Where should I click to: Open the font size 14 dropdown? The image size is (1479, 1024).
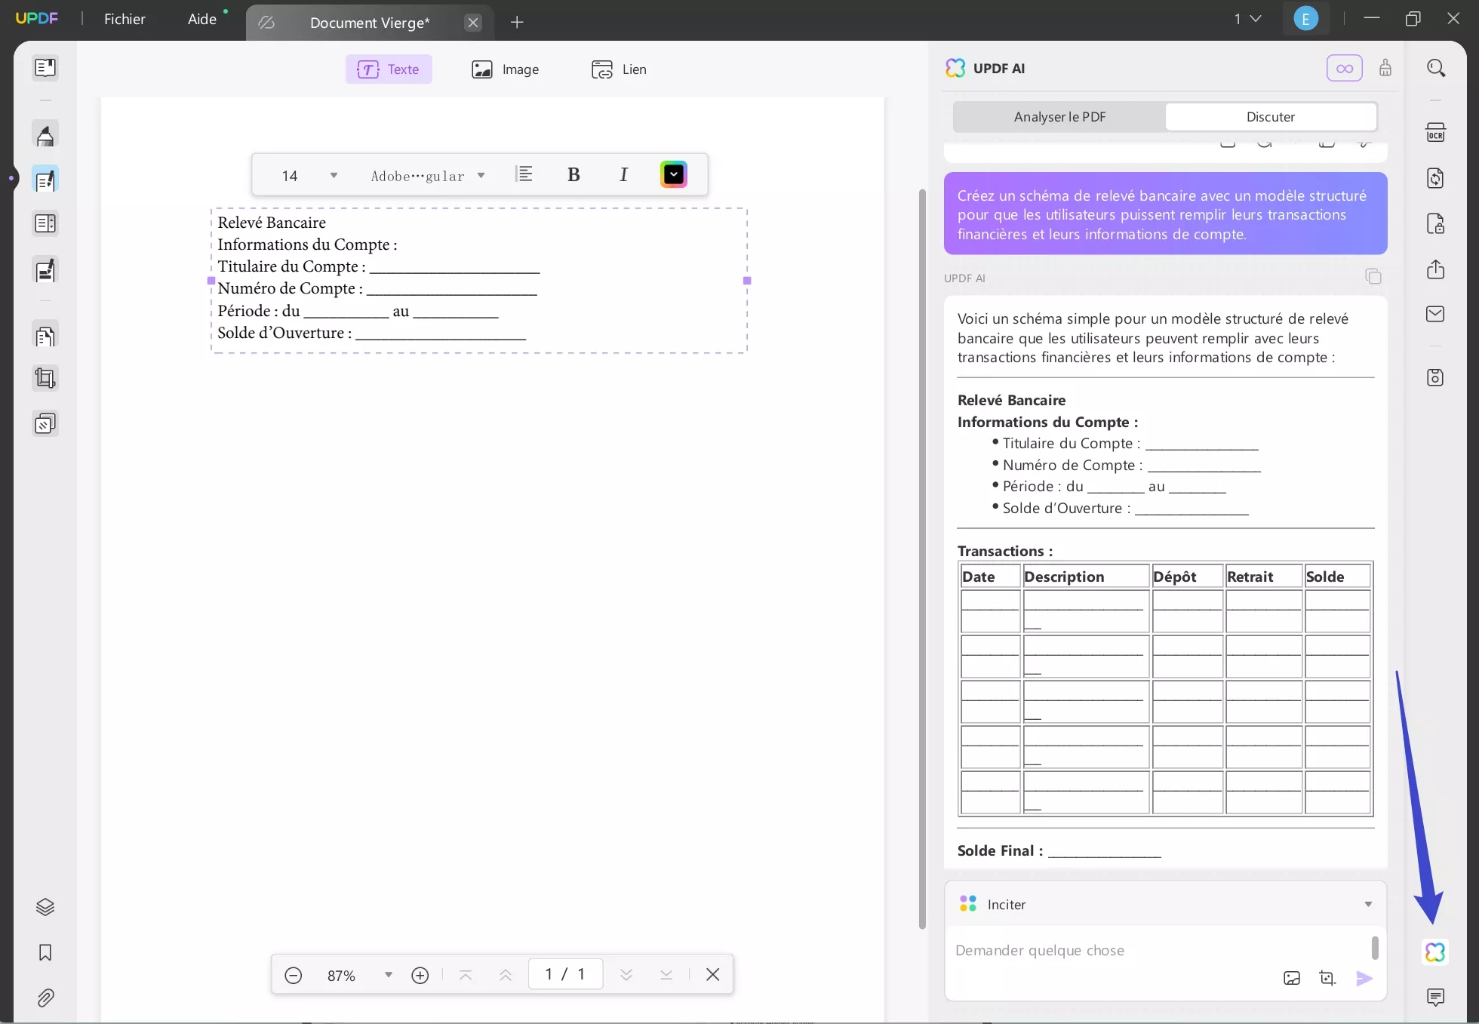333,176
